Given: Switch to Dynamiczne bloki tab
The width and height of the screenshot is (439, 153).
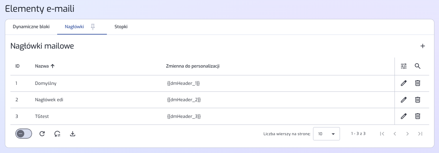Looking at the screenshot, I should 31,27.
